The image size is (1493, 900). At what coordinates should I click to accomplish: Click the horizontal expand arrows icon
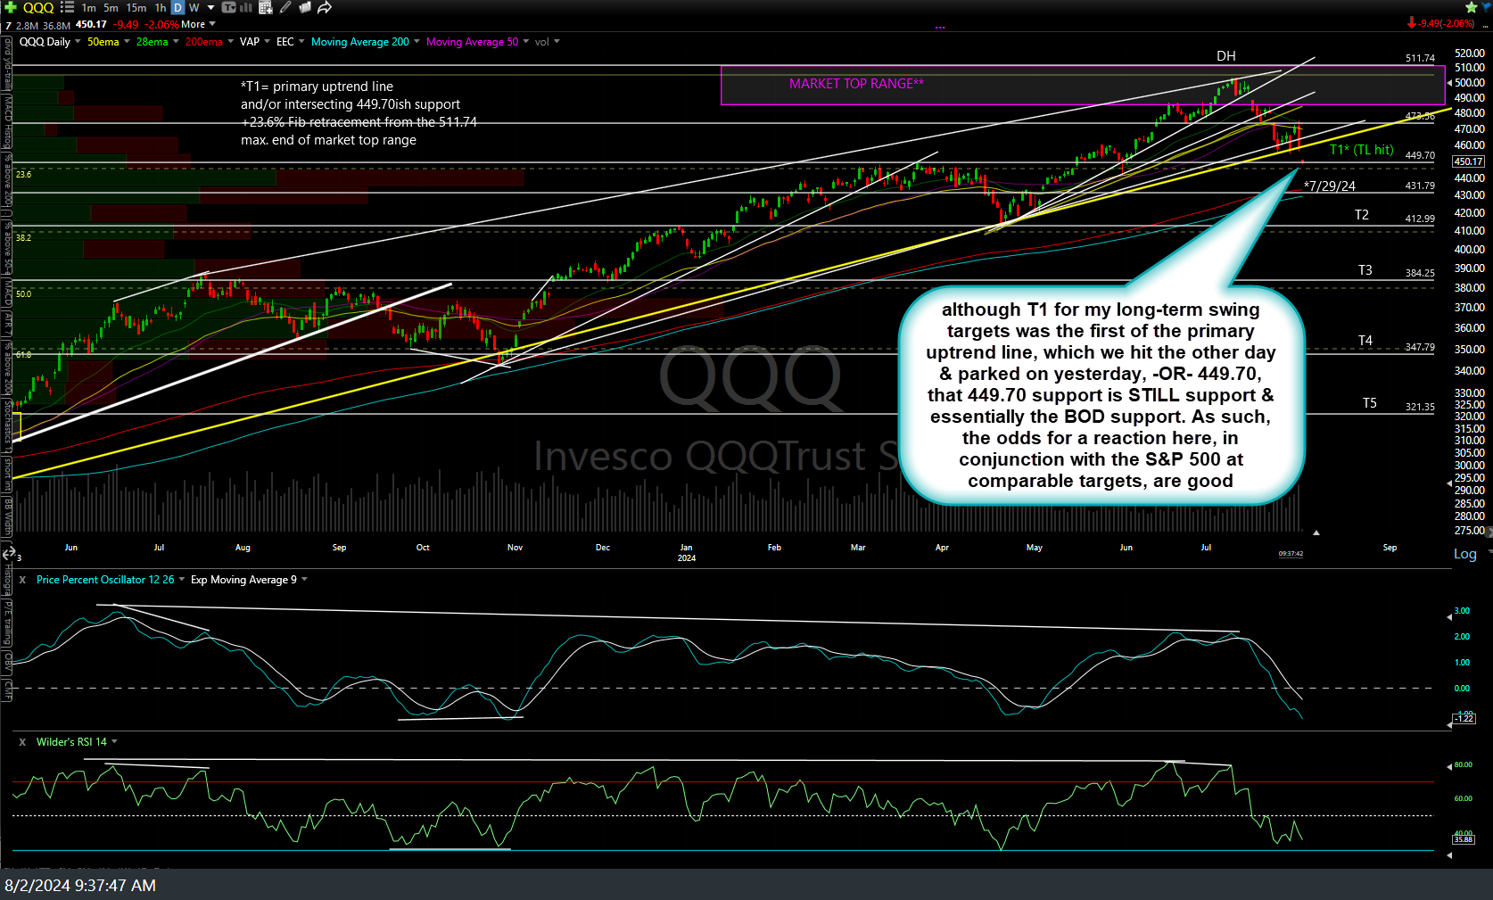9,555
